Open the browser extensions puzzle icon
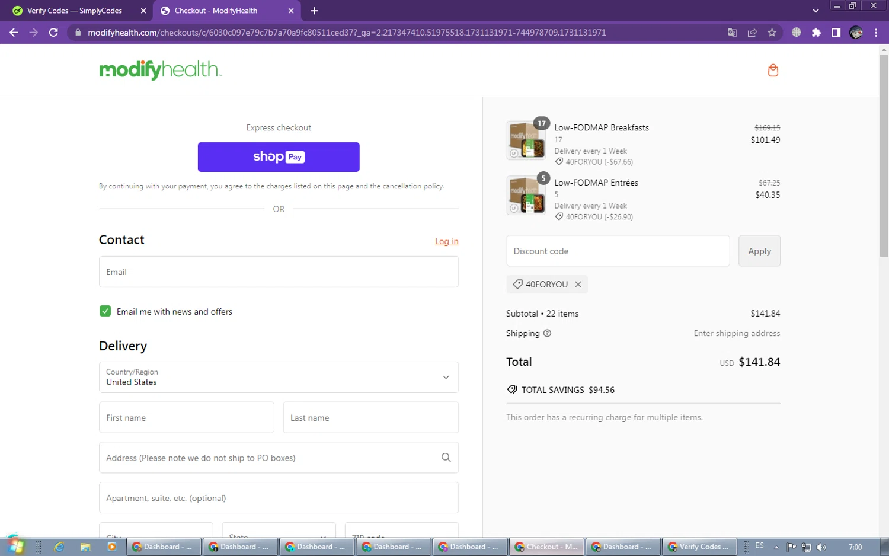Viewport: 889px width, 556px height. 816,33
